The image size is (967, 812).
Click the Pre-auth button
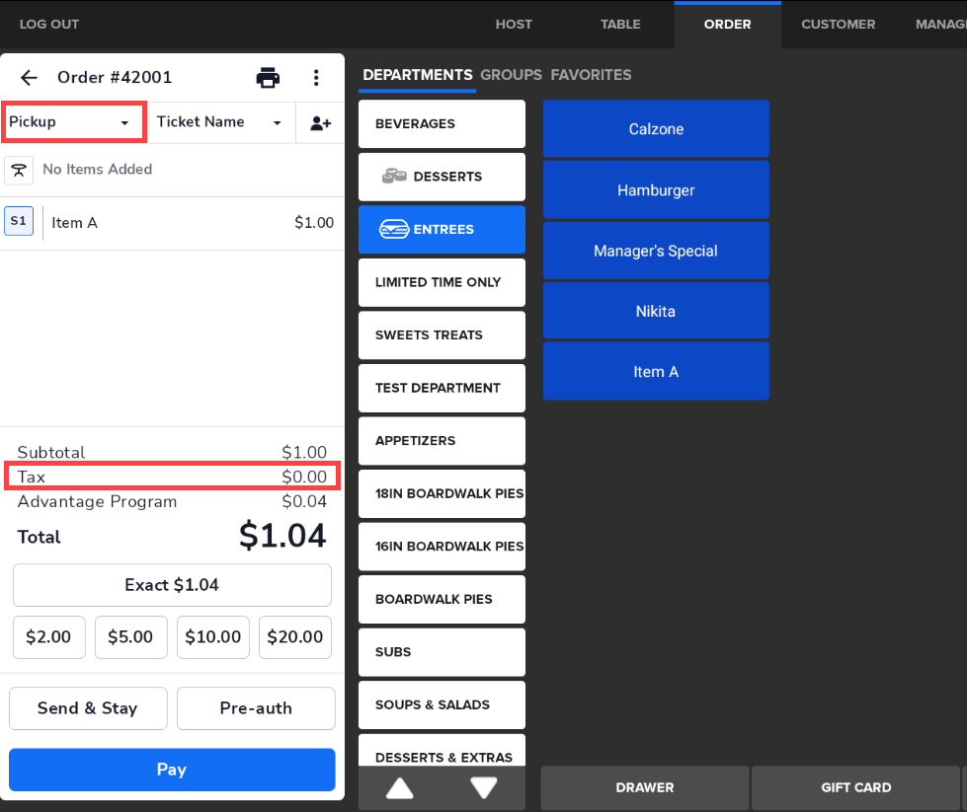pos(256,708)
